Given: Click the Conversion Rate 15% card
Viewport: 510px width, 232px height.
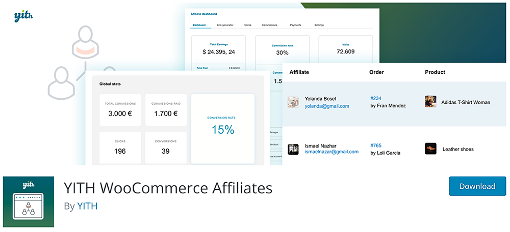Looking at the screenshot, I should tap(223, 129).
